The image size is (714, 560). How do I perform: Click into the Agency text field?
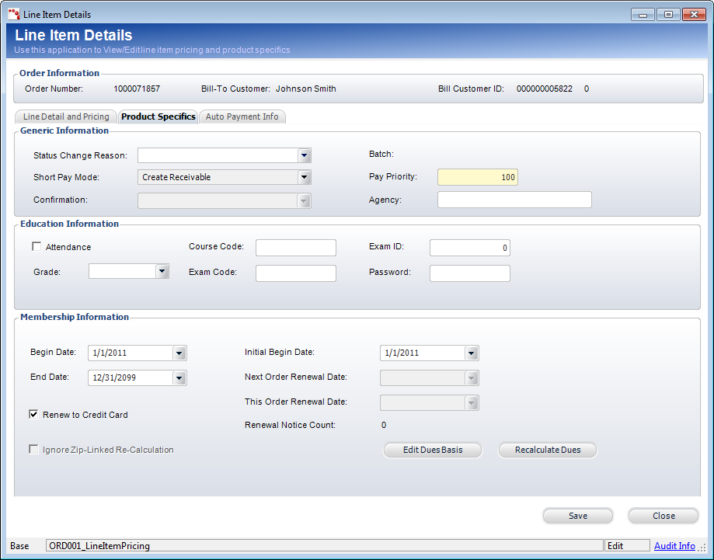(x=514, y=200)
